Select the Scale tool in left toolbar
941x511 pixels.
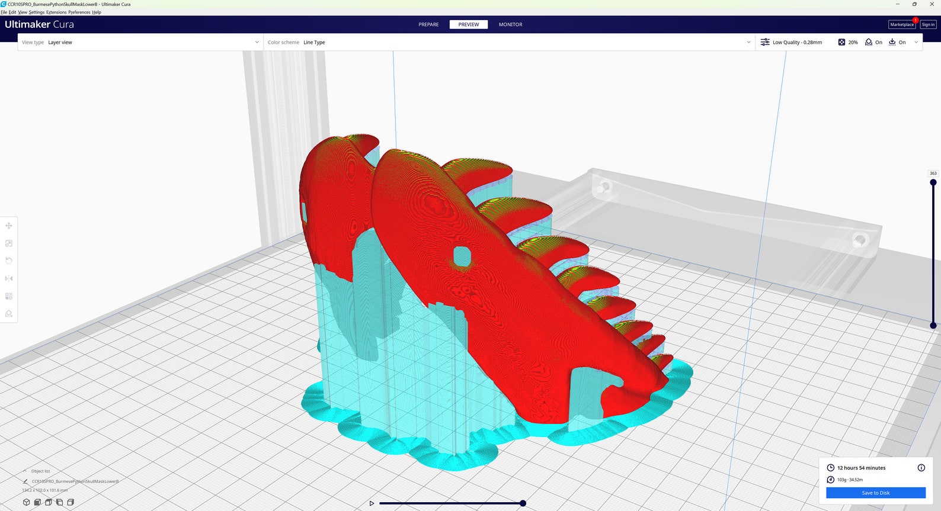(x=9, y=243)
